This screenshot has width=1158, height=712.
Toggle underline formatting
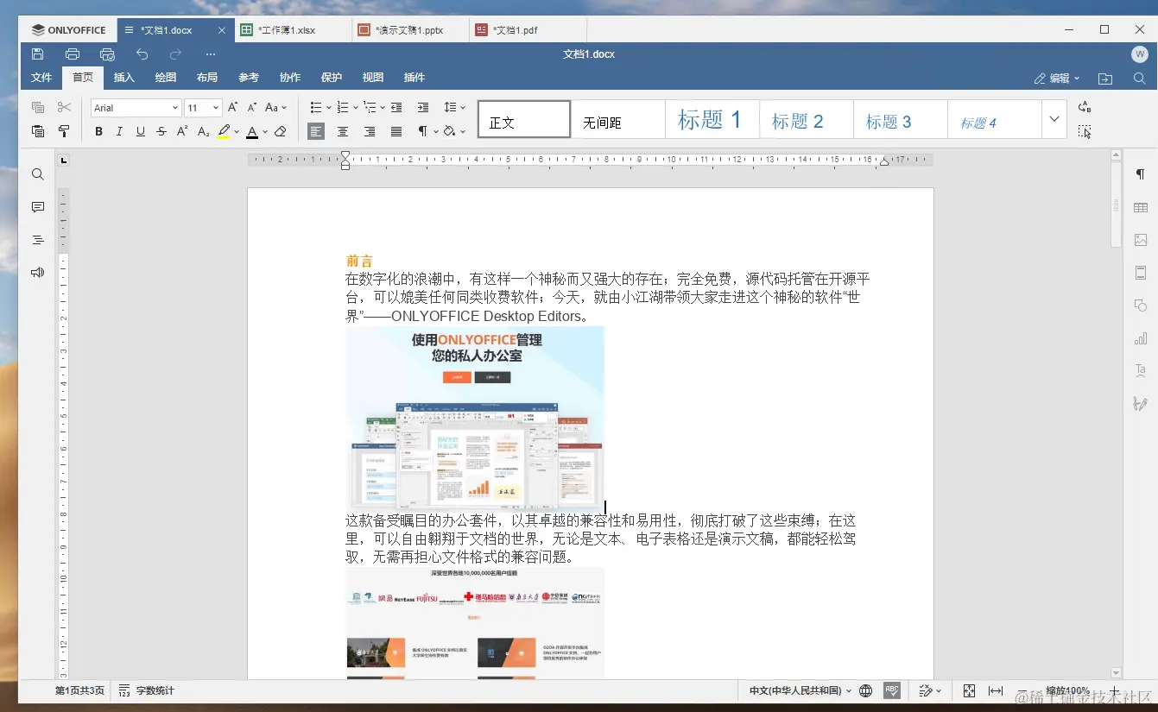(x=140, y=131)
